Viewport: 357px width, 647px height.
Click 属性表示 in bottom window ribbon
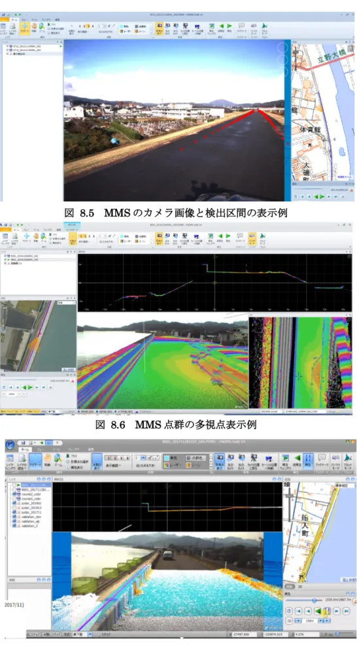(x=75, y=467)
